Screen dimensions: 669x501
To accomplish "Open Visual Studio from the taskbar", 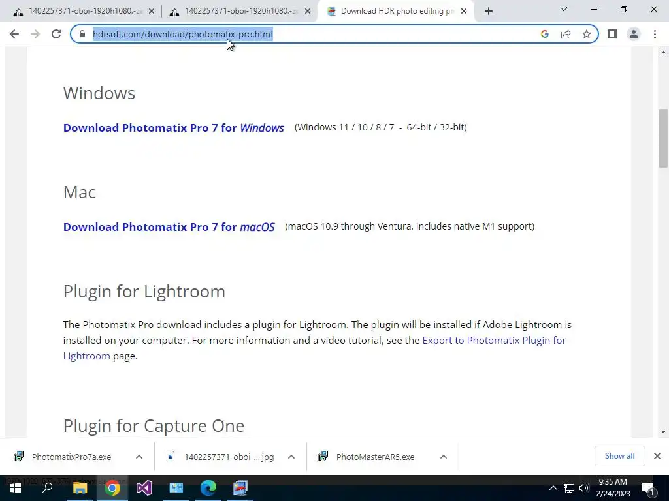I will tap(144, 488).
